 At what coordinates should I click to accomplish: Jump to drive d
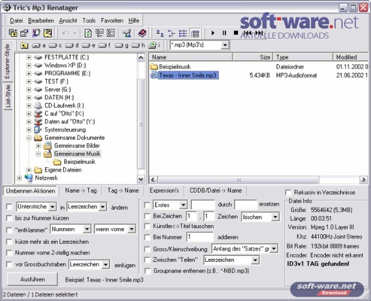click(72, 45)
